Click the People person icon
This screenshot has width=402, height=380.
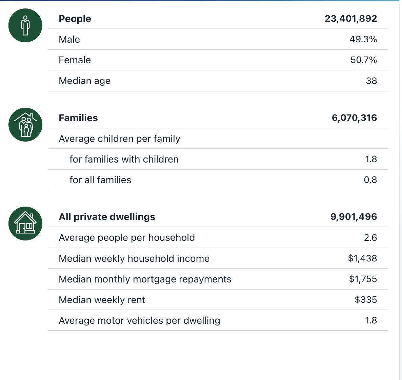click(25, 25)
